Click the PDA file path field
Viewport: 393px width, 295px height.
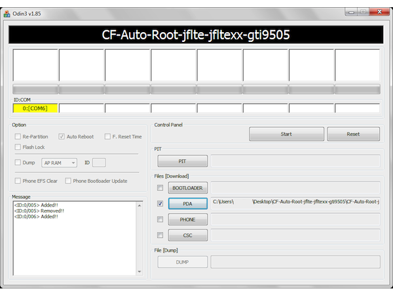[295, 203]
